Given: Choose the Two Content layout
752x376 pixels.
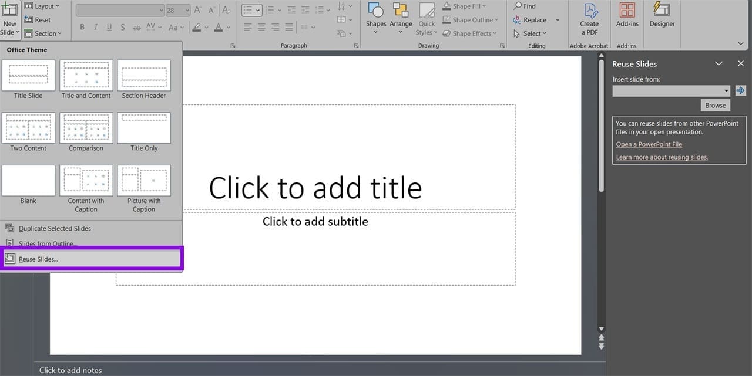Looking at the screenshot, I should point(28,132).
